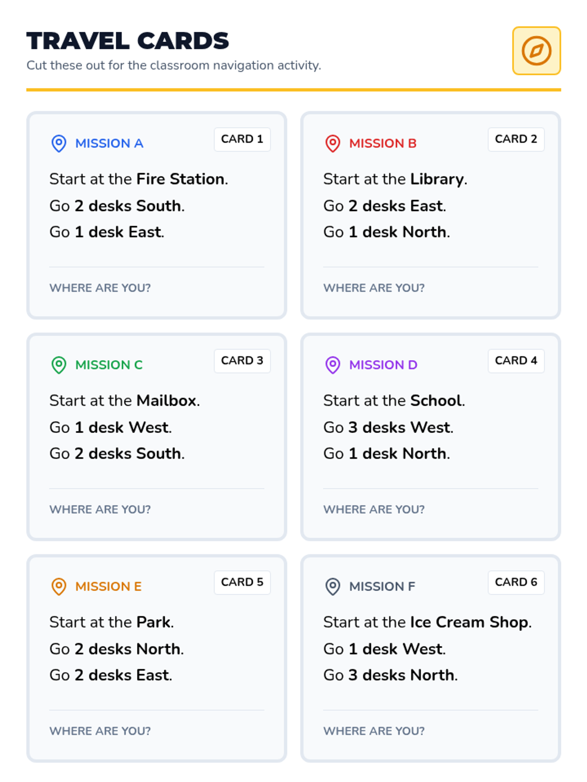Click the gray Mission F pin icon

(333, 586)
